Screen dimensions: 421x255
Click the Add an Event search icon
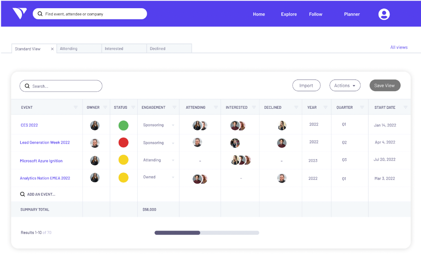coord(22,194)
